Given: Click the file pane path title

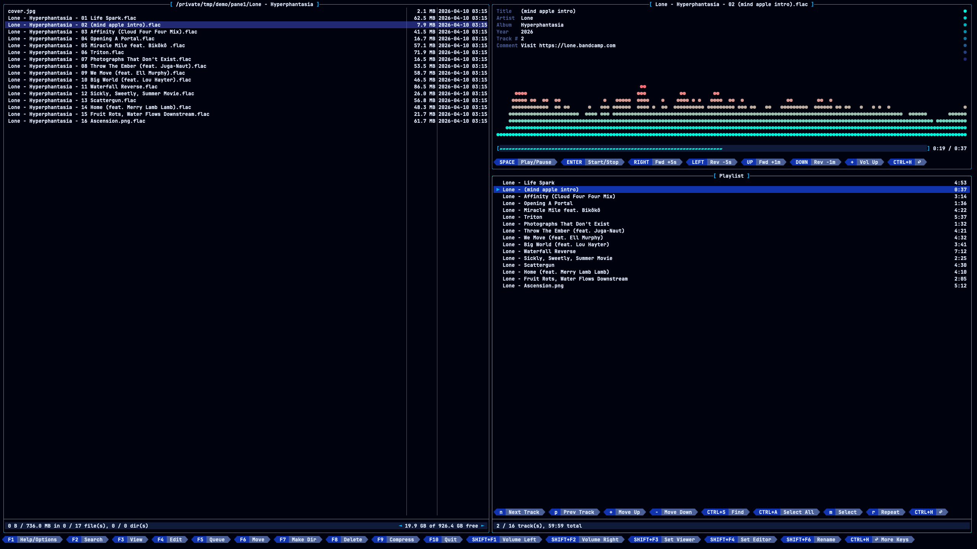Looking at the screenshot, I should pyautogui.click(x=245, y=4).
